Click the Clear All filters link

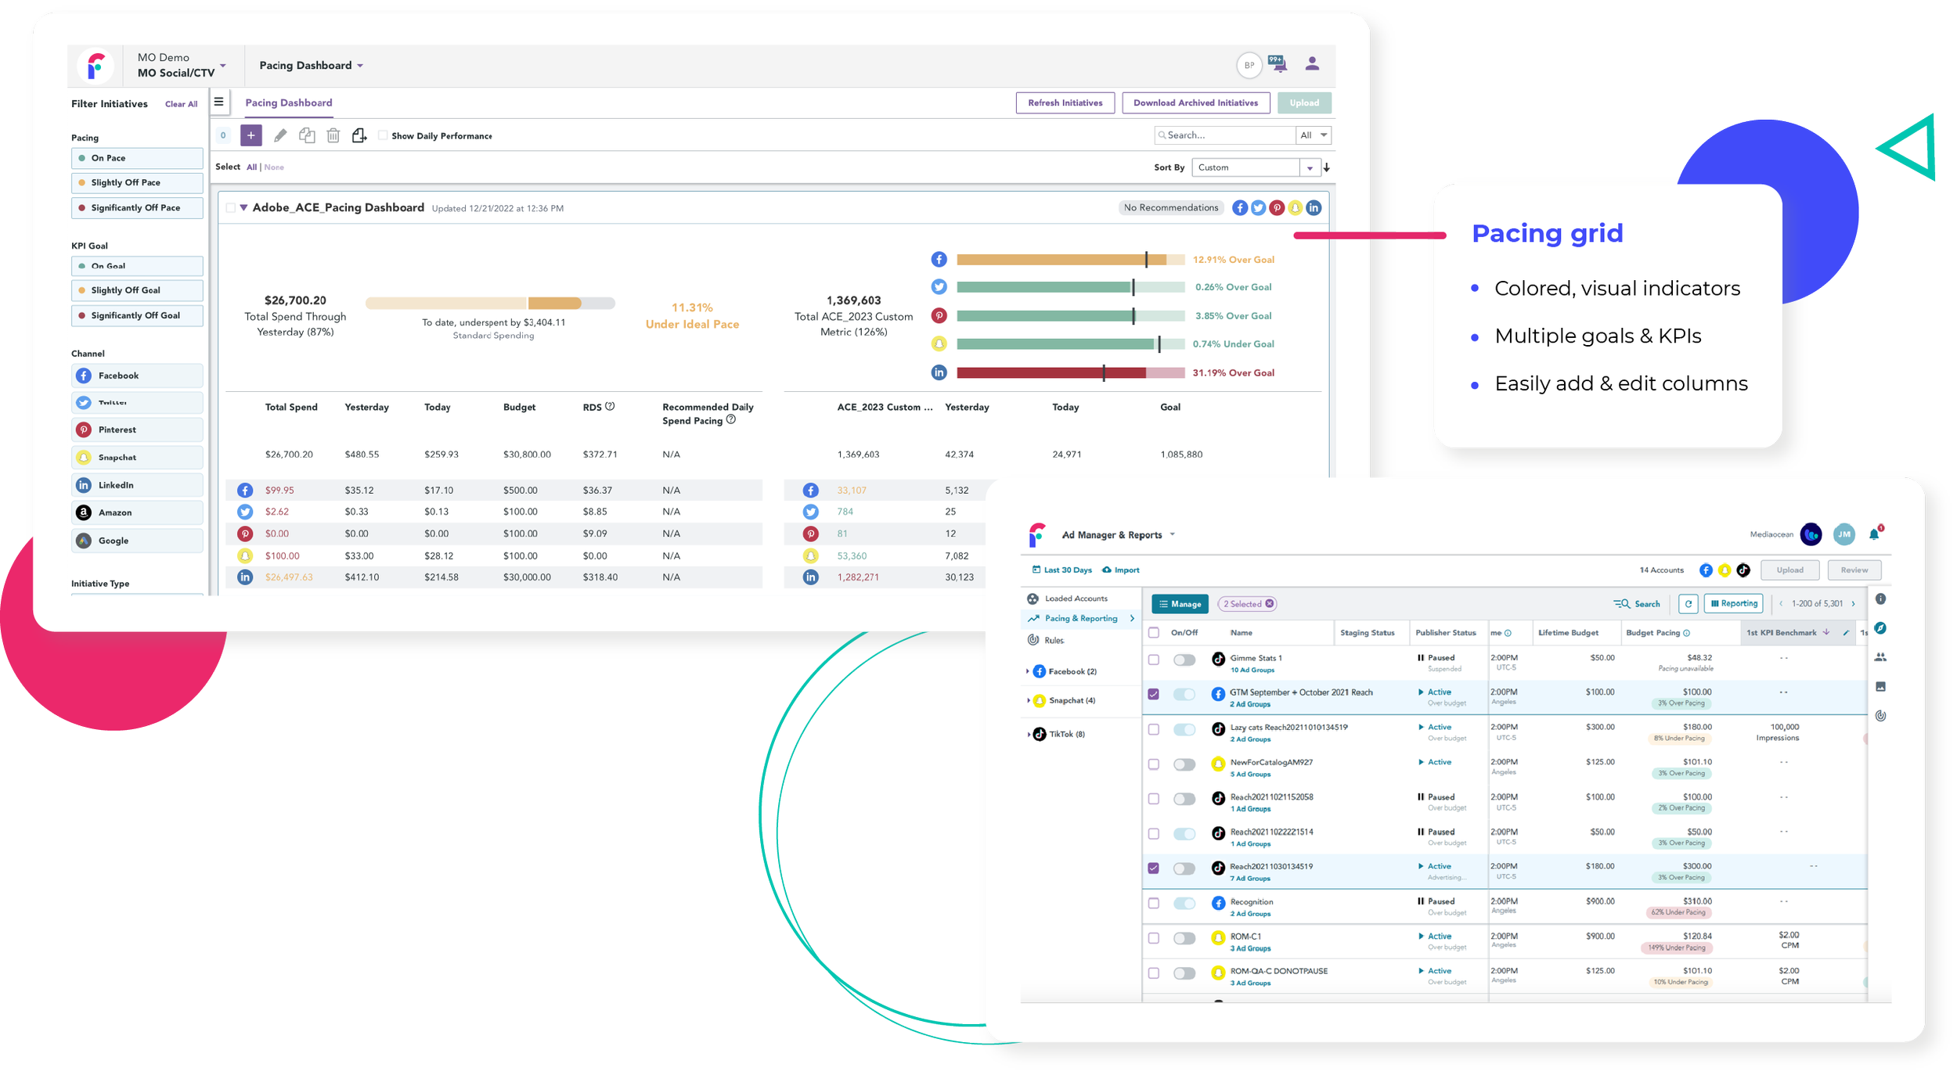click(181, 104)
